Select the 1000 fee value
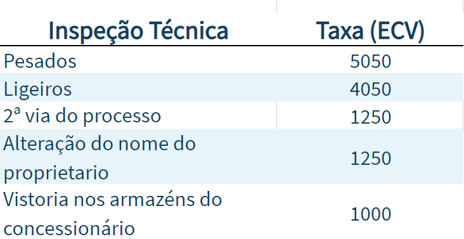Screen dimensions: 464x239 pyautogui.click(x=370, y=214)
